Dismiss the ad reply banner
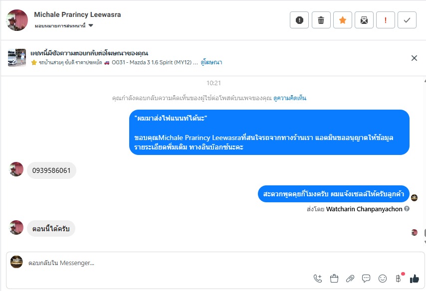The width and height of the screenshot is (426, 291). [414, 58]
